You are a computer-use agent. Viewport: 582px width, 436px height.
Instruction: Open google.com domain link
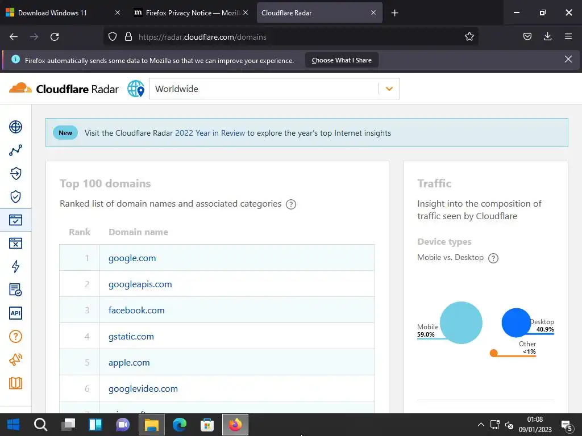click(132, 258)
